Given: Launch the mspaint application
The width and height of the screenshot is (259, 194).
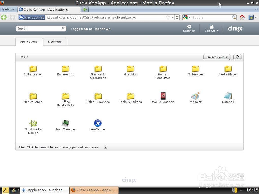Looking at the screenshot, I should 195,98.
